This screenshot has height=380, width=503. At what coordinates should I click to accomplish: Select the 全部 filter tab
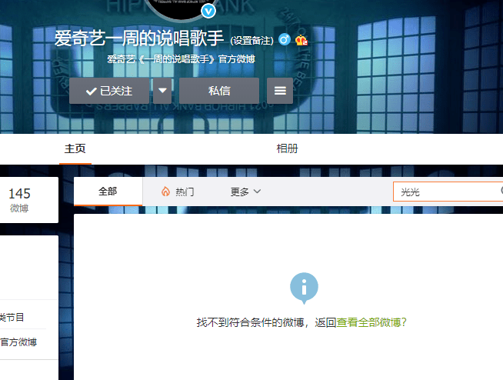click(x=108, y=192)
